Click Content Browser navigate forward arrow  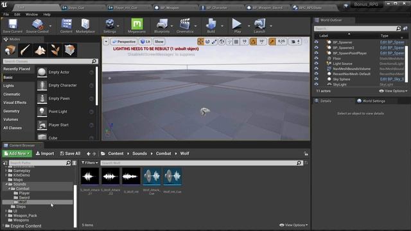pyautogui.click(x=94, y=154)
